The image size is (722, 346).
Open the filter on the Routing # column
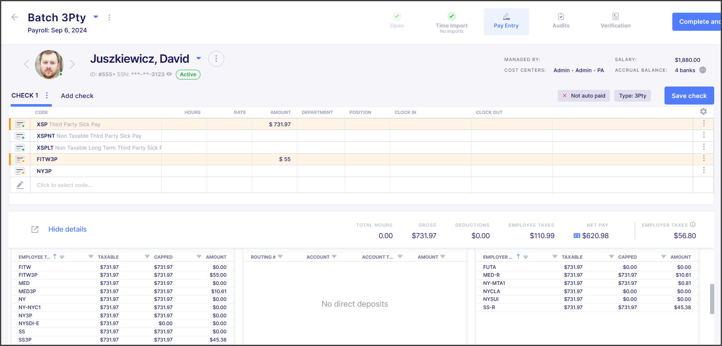[x=280, y=257]
